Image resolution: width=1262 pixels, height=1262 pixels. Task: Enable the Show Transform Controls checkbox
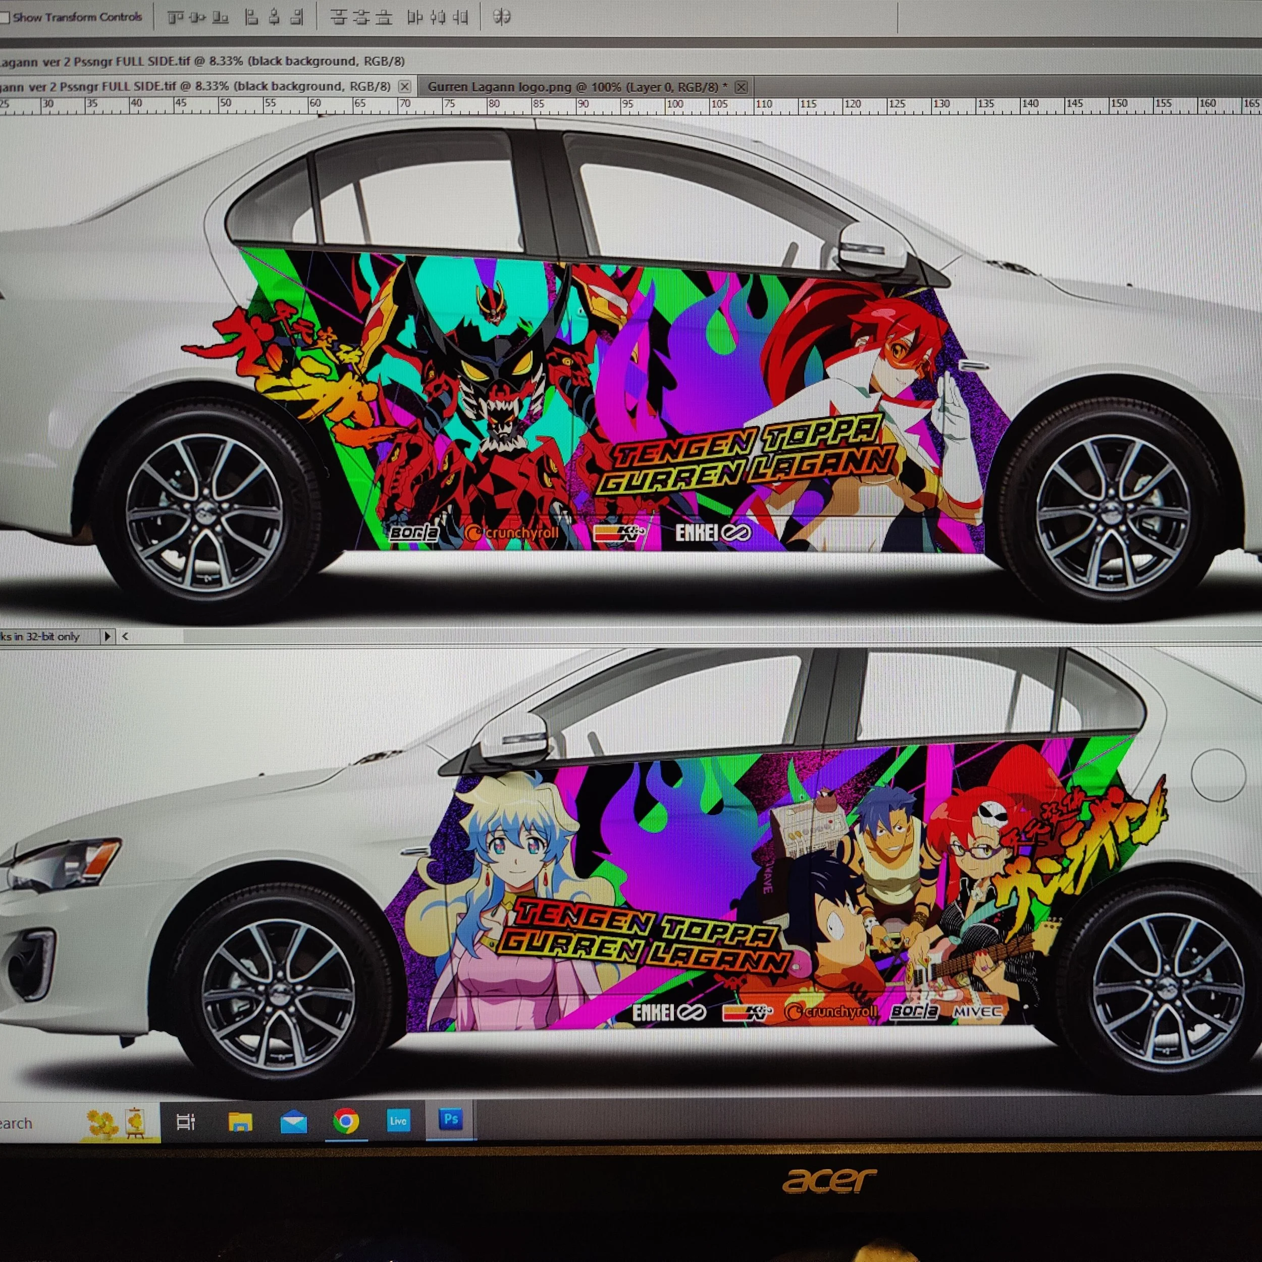pyautogui.click(x=4, y=18)
